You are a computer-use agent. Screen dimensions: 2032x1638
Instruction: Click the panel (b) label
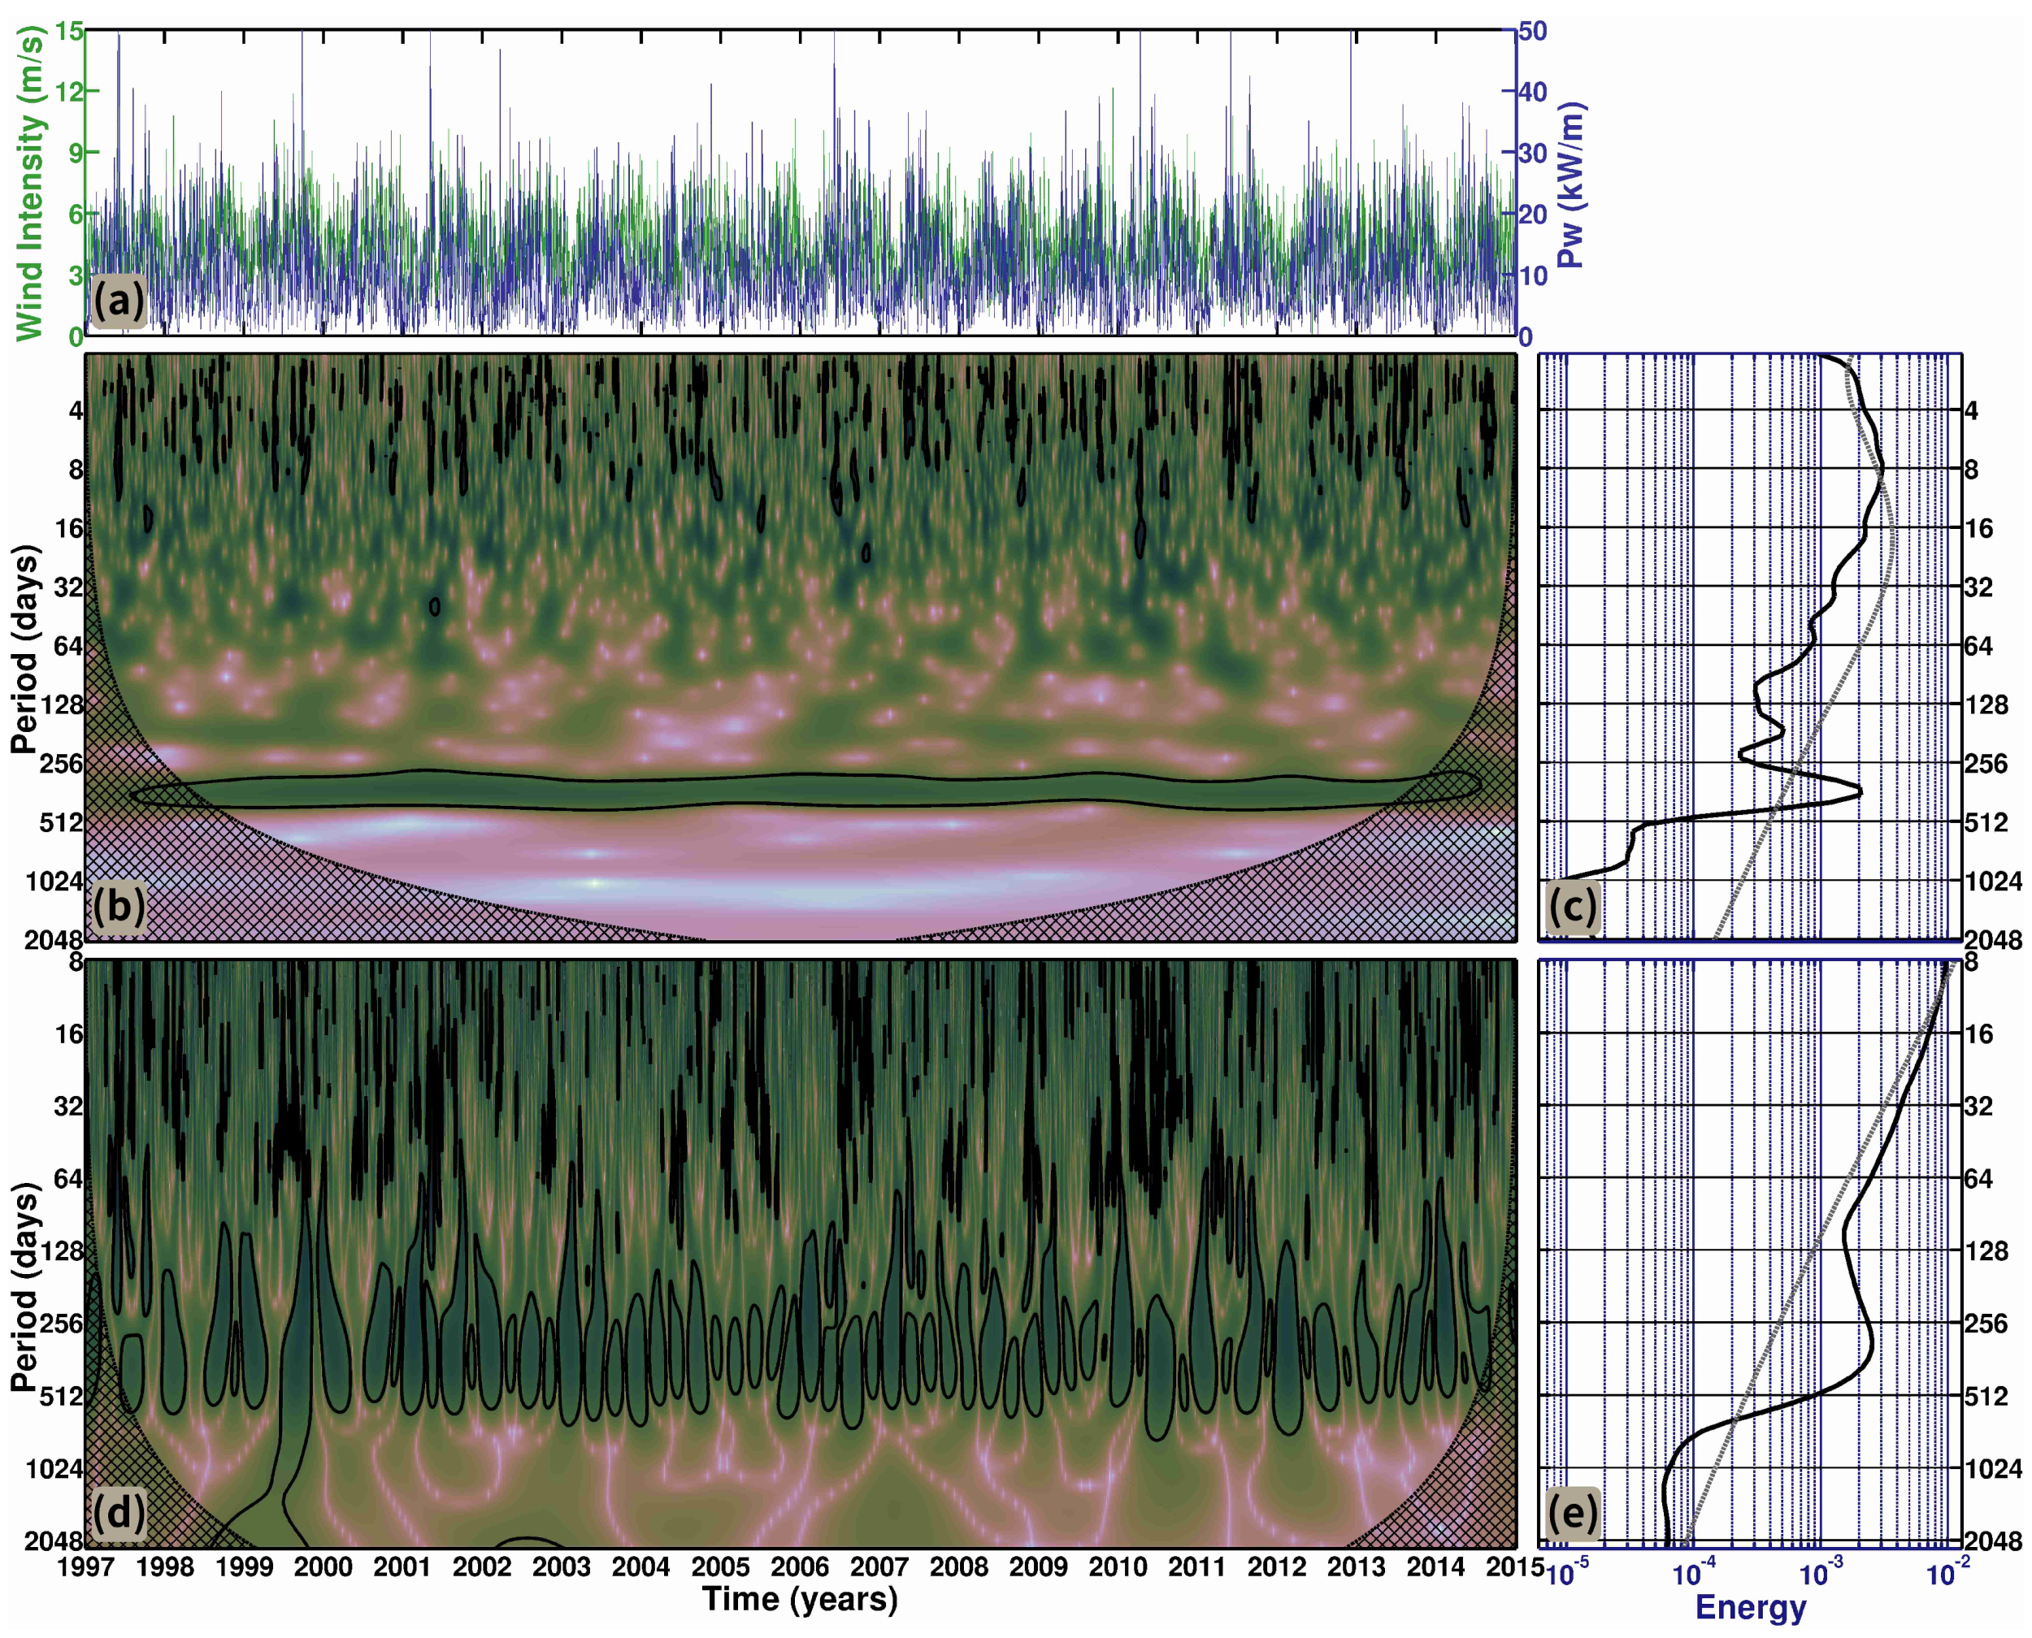(x=119, y=906)
